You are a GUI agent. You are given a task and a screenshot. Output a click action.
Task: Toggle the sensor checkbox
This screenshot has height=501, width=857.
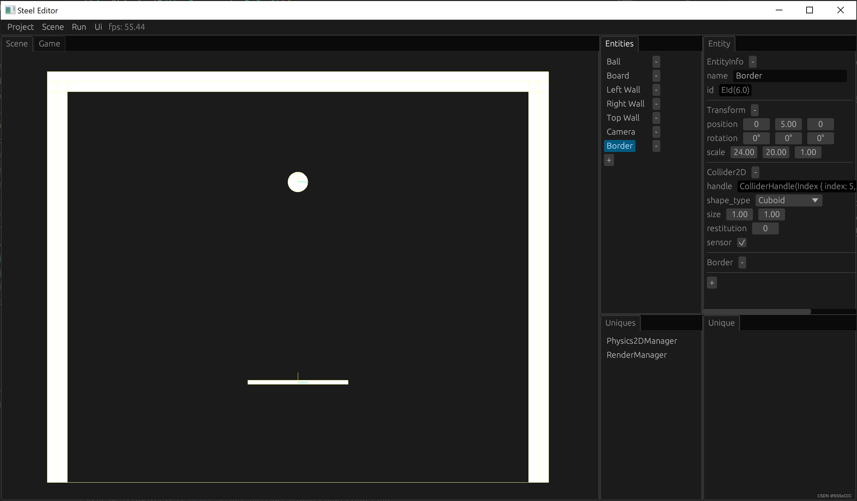tap(741, 242)
